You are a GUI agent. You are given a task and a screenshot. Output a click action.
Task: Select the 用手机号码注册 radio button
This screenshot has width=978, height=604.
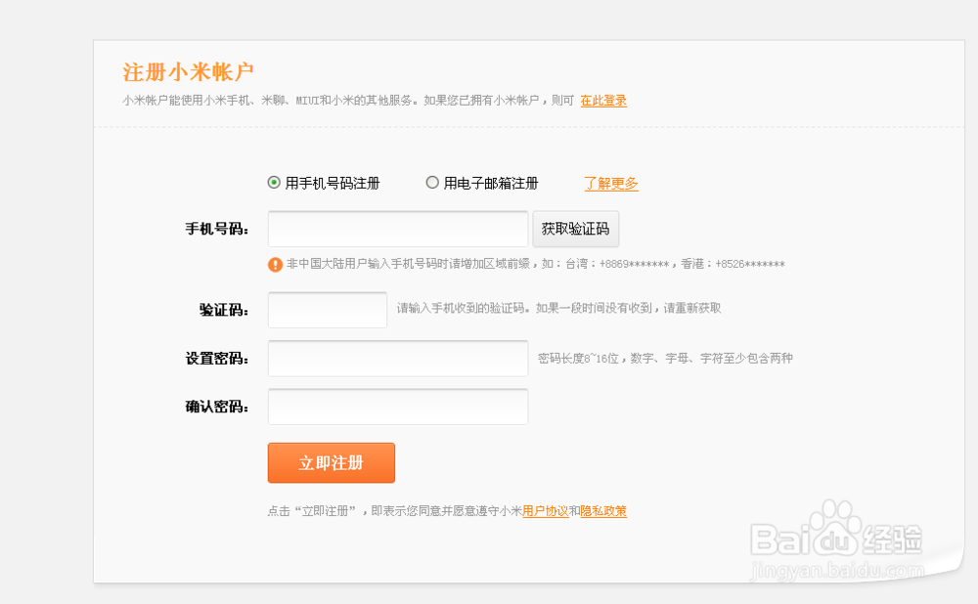pyautogui.click(x=274, y=183)
